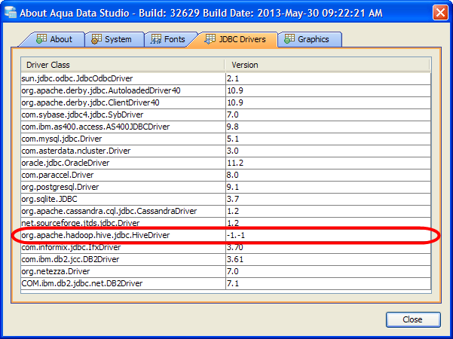Click the com.mysql.jdbc.Driver entry
The width and height of the screenshot is (453, 339).
(123, 139)
